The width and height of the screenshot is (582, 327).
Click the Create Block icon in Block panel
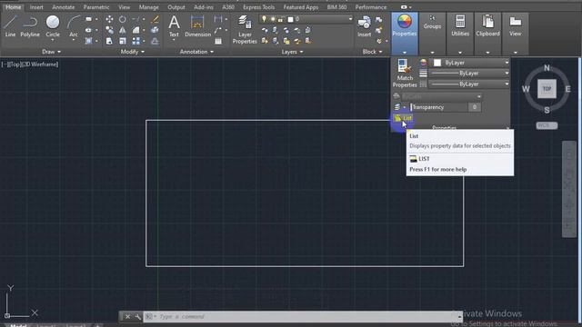click(x=378, y=20)
